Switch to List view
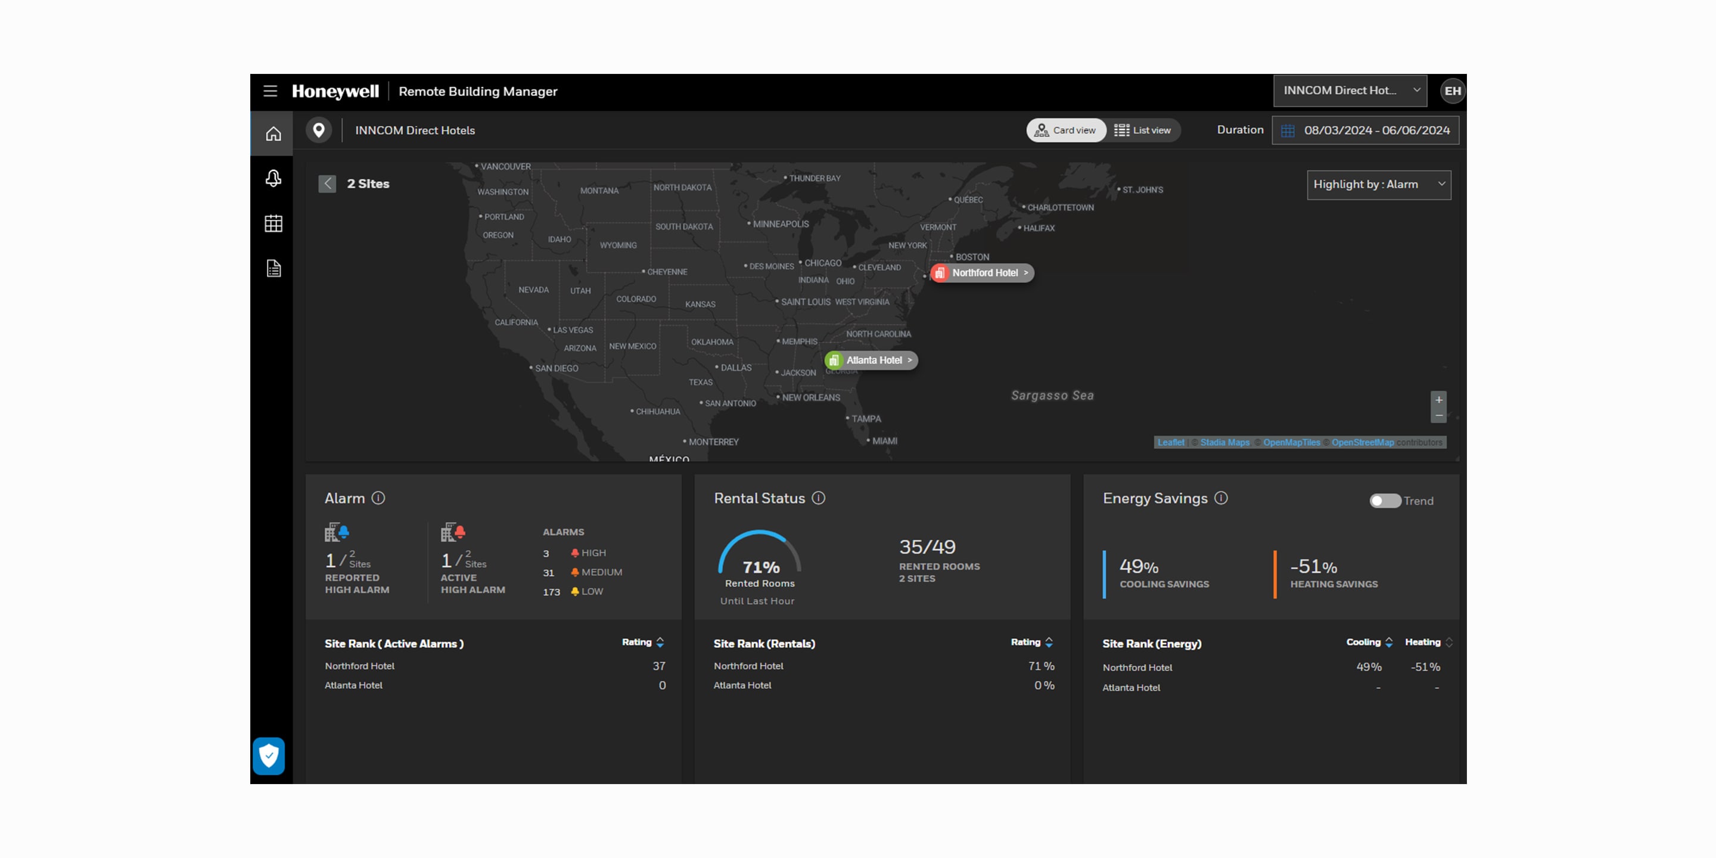 [x=1143, y=130]
